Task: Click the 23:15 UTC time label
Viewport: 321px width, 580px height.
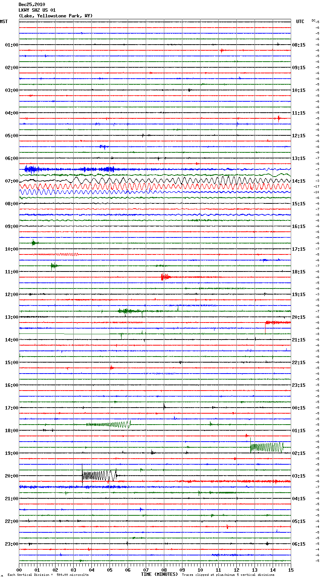Action: [x=299, y=385]
